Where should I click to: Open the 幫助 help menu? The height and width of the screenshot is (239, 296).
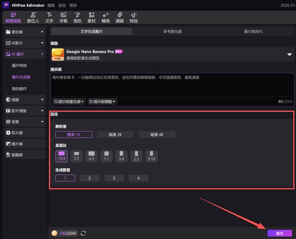tap(73, 5)
